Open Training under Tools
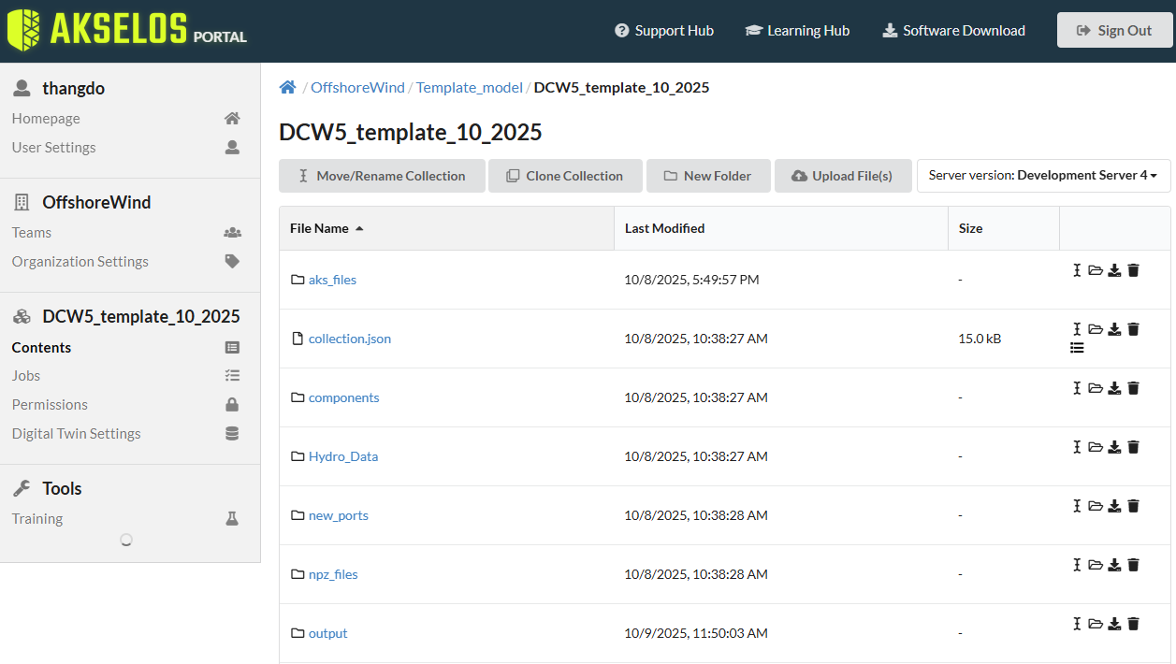The image size is (1176, 664). point(37,519)
